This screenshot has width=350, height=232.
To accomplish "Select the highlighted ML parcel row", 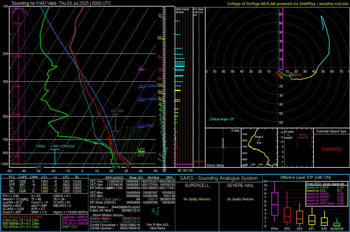I will (x=45, y=188).
